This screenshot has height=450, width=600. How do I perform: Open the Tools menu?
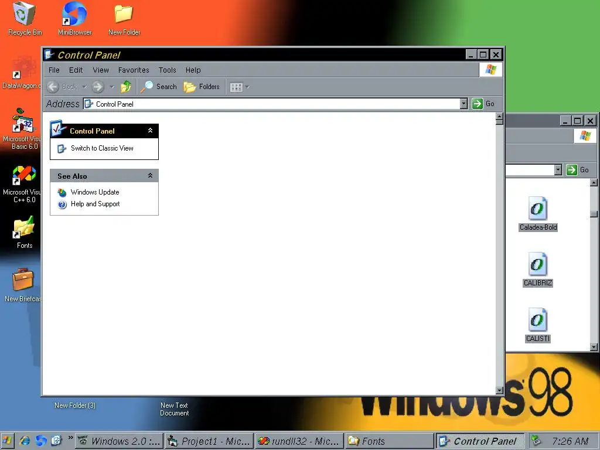tap(167, 70)
